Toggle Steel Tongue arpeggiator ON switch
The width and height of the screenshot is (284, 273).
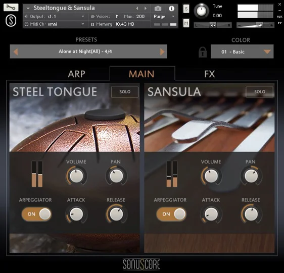[36, 214]
